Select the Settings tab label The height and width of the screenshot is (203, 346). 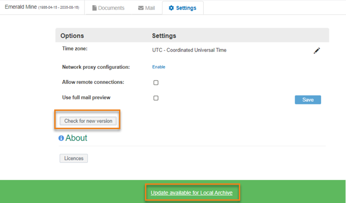186,8
